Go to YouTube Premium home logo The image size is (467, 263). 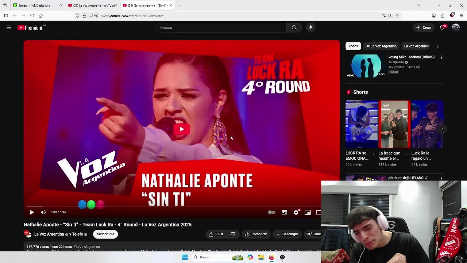30,27
